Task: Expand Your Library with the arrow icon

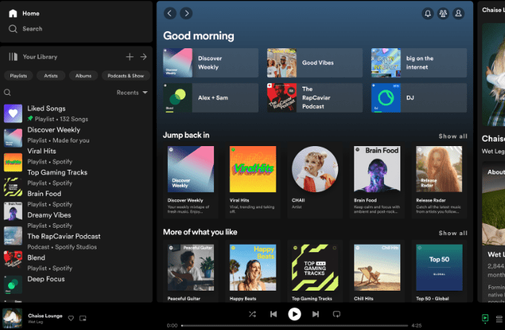Action: [143, 57]
